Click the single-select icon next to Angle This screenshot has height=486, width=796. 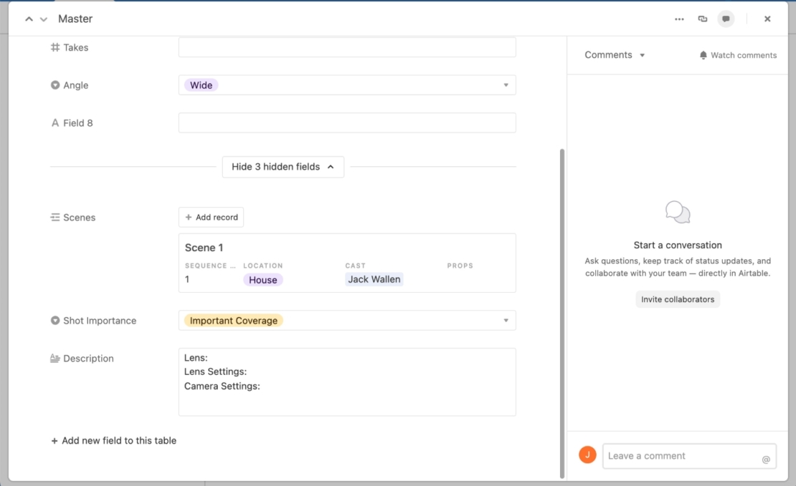56,84
